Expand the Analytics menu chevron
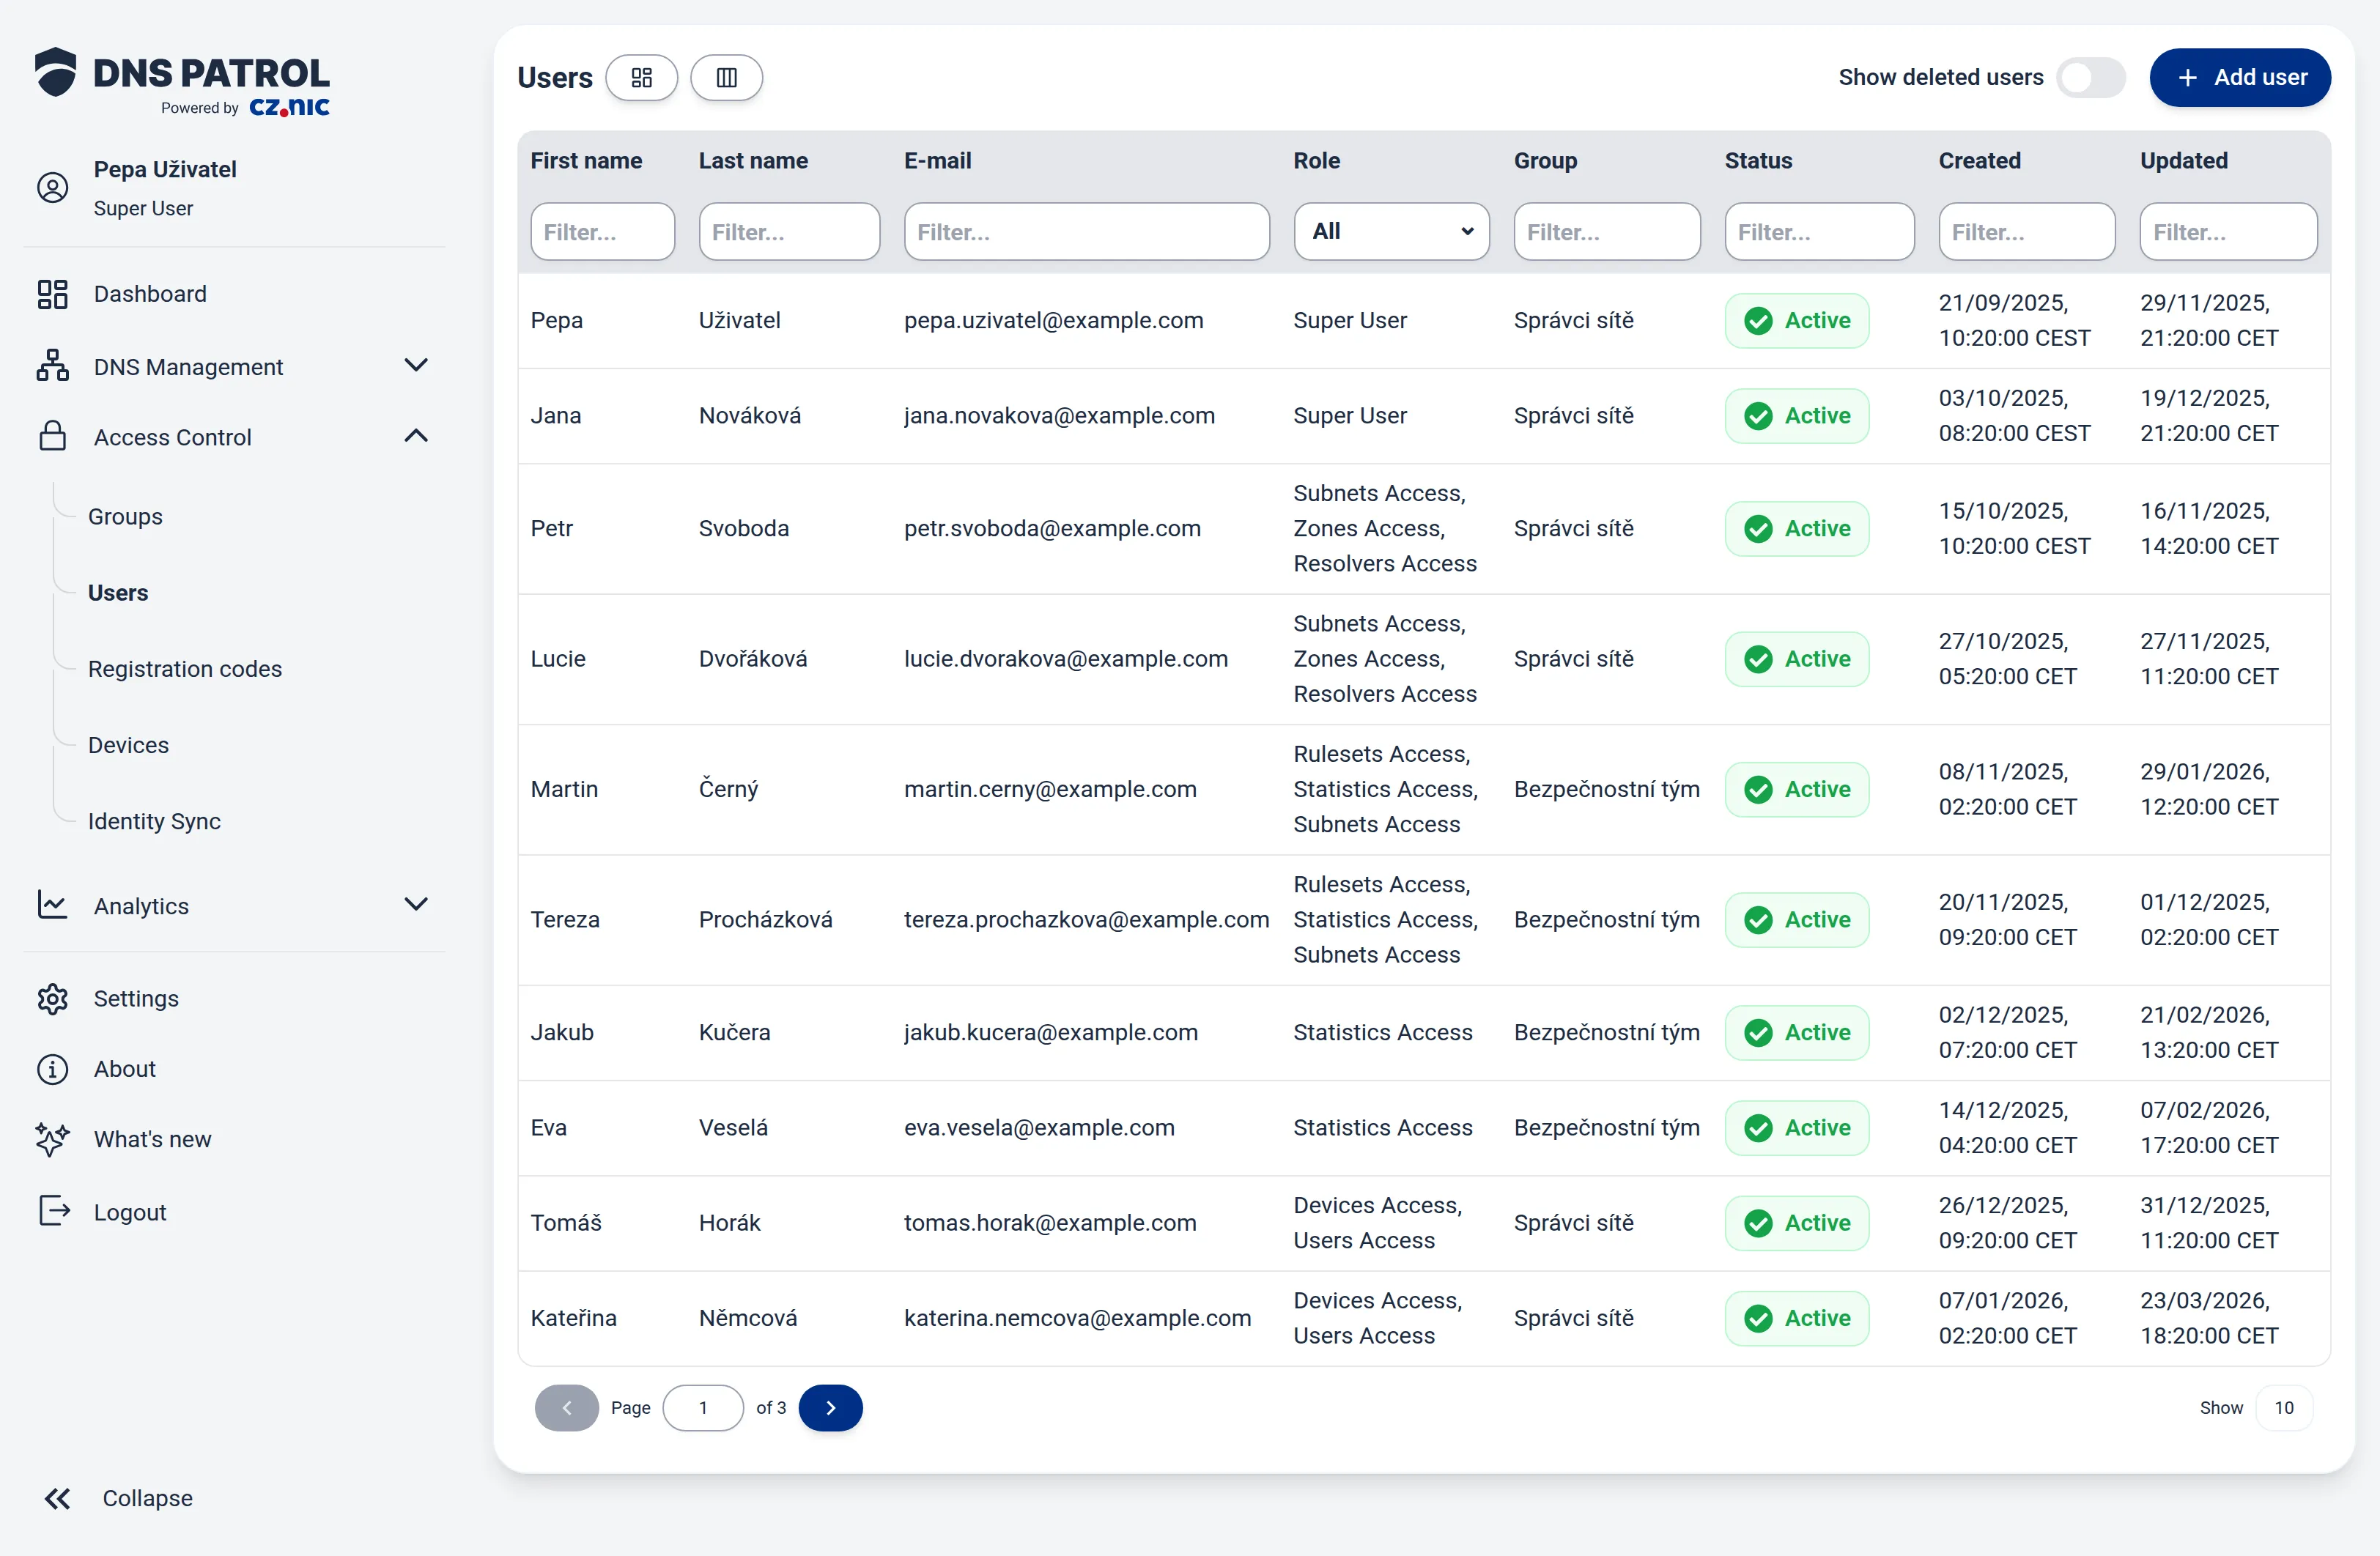This screenshot has height=1556, width=2380. (416, 904)
